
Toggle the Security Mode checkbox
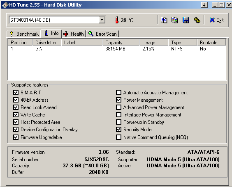(x=118, y=129)
